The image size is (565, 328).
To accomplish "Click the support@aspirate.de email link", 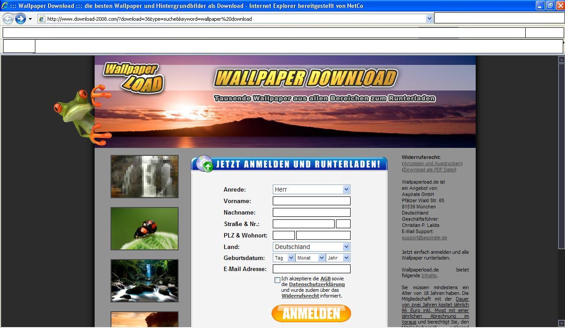I will tap(424, 238).
